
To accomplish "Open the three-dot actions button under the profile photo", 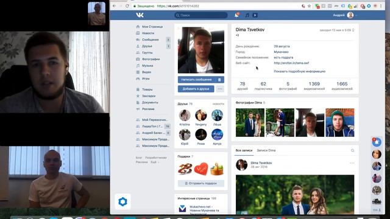I will pos(220,89).
